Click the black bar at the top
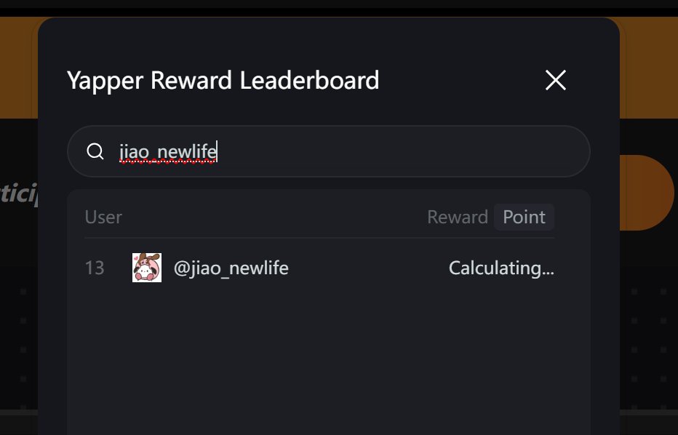The image size is (678, 435). click(x=339, y=4)
